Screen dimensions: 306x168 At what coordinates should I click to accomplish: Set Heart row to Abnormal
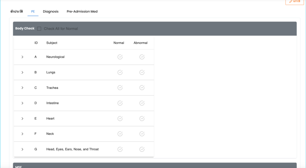click(142, 119)
